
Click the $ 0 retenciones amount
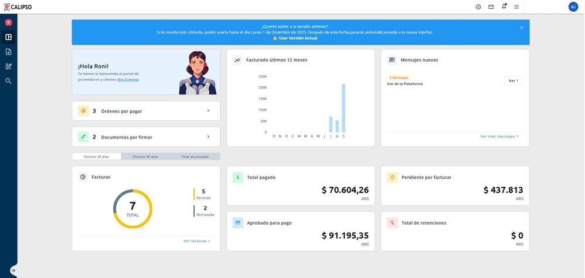(517, 235)
